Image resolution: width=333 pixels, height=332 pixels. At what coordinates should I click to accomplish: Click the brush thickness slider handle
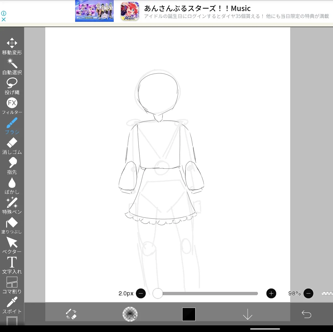[158, 293]
